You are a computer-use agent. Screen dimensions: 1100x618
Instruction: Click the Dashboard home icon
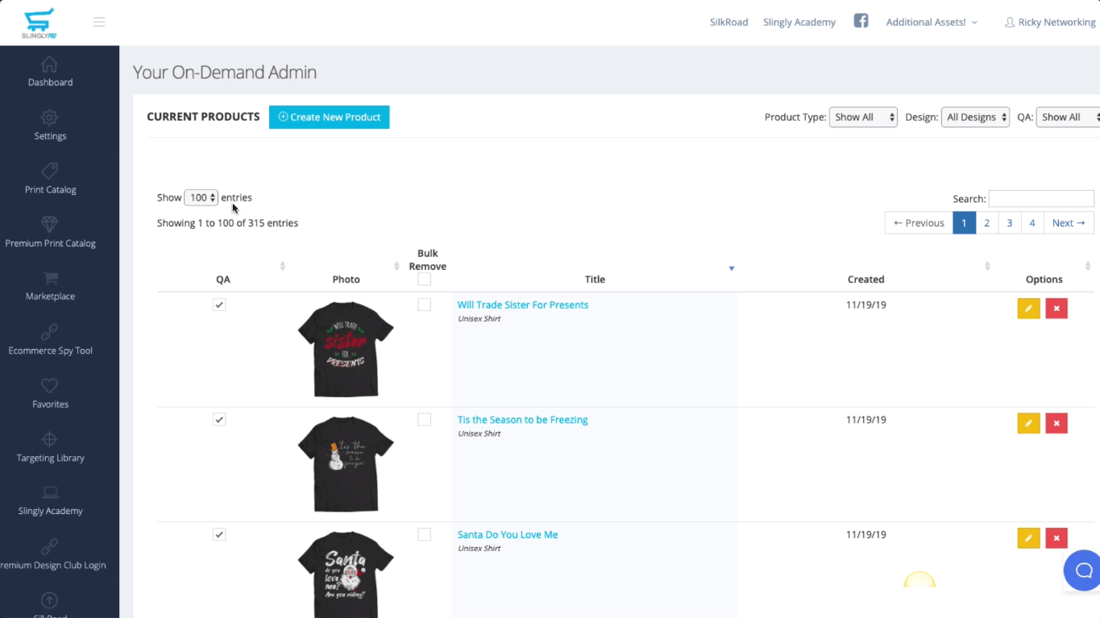[x=49, y=64]
